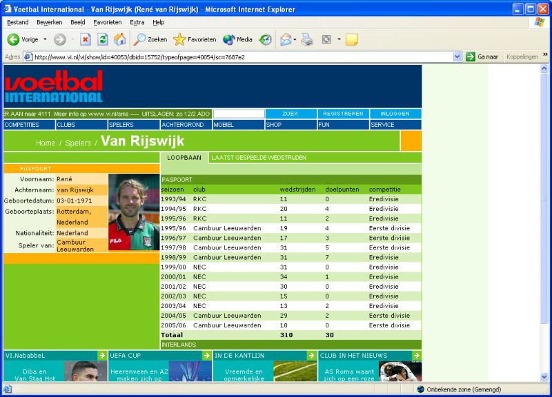552x397 pixels.
Task: Stop page loading with red X icon
Action: [x=85, y=39]
